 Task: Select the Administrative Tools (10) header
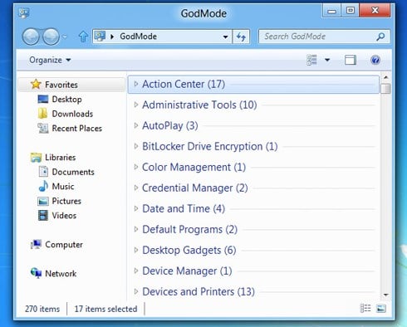tap(199, 105)
